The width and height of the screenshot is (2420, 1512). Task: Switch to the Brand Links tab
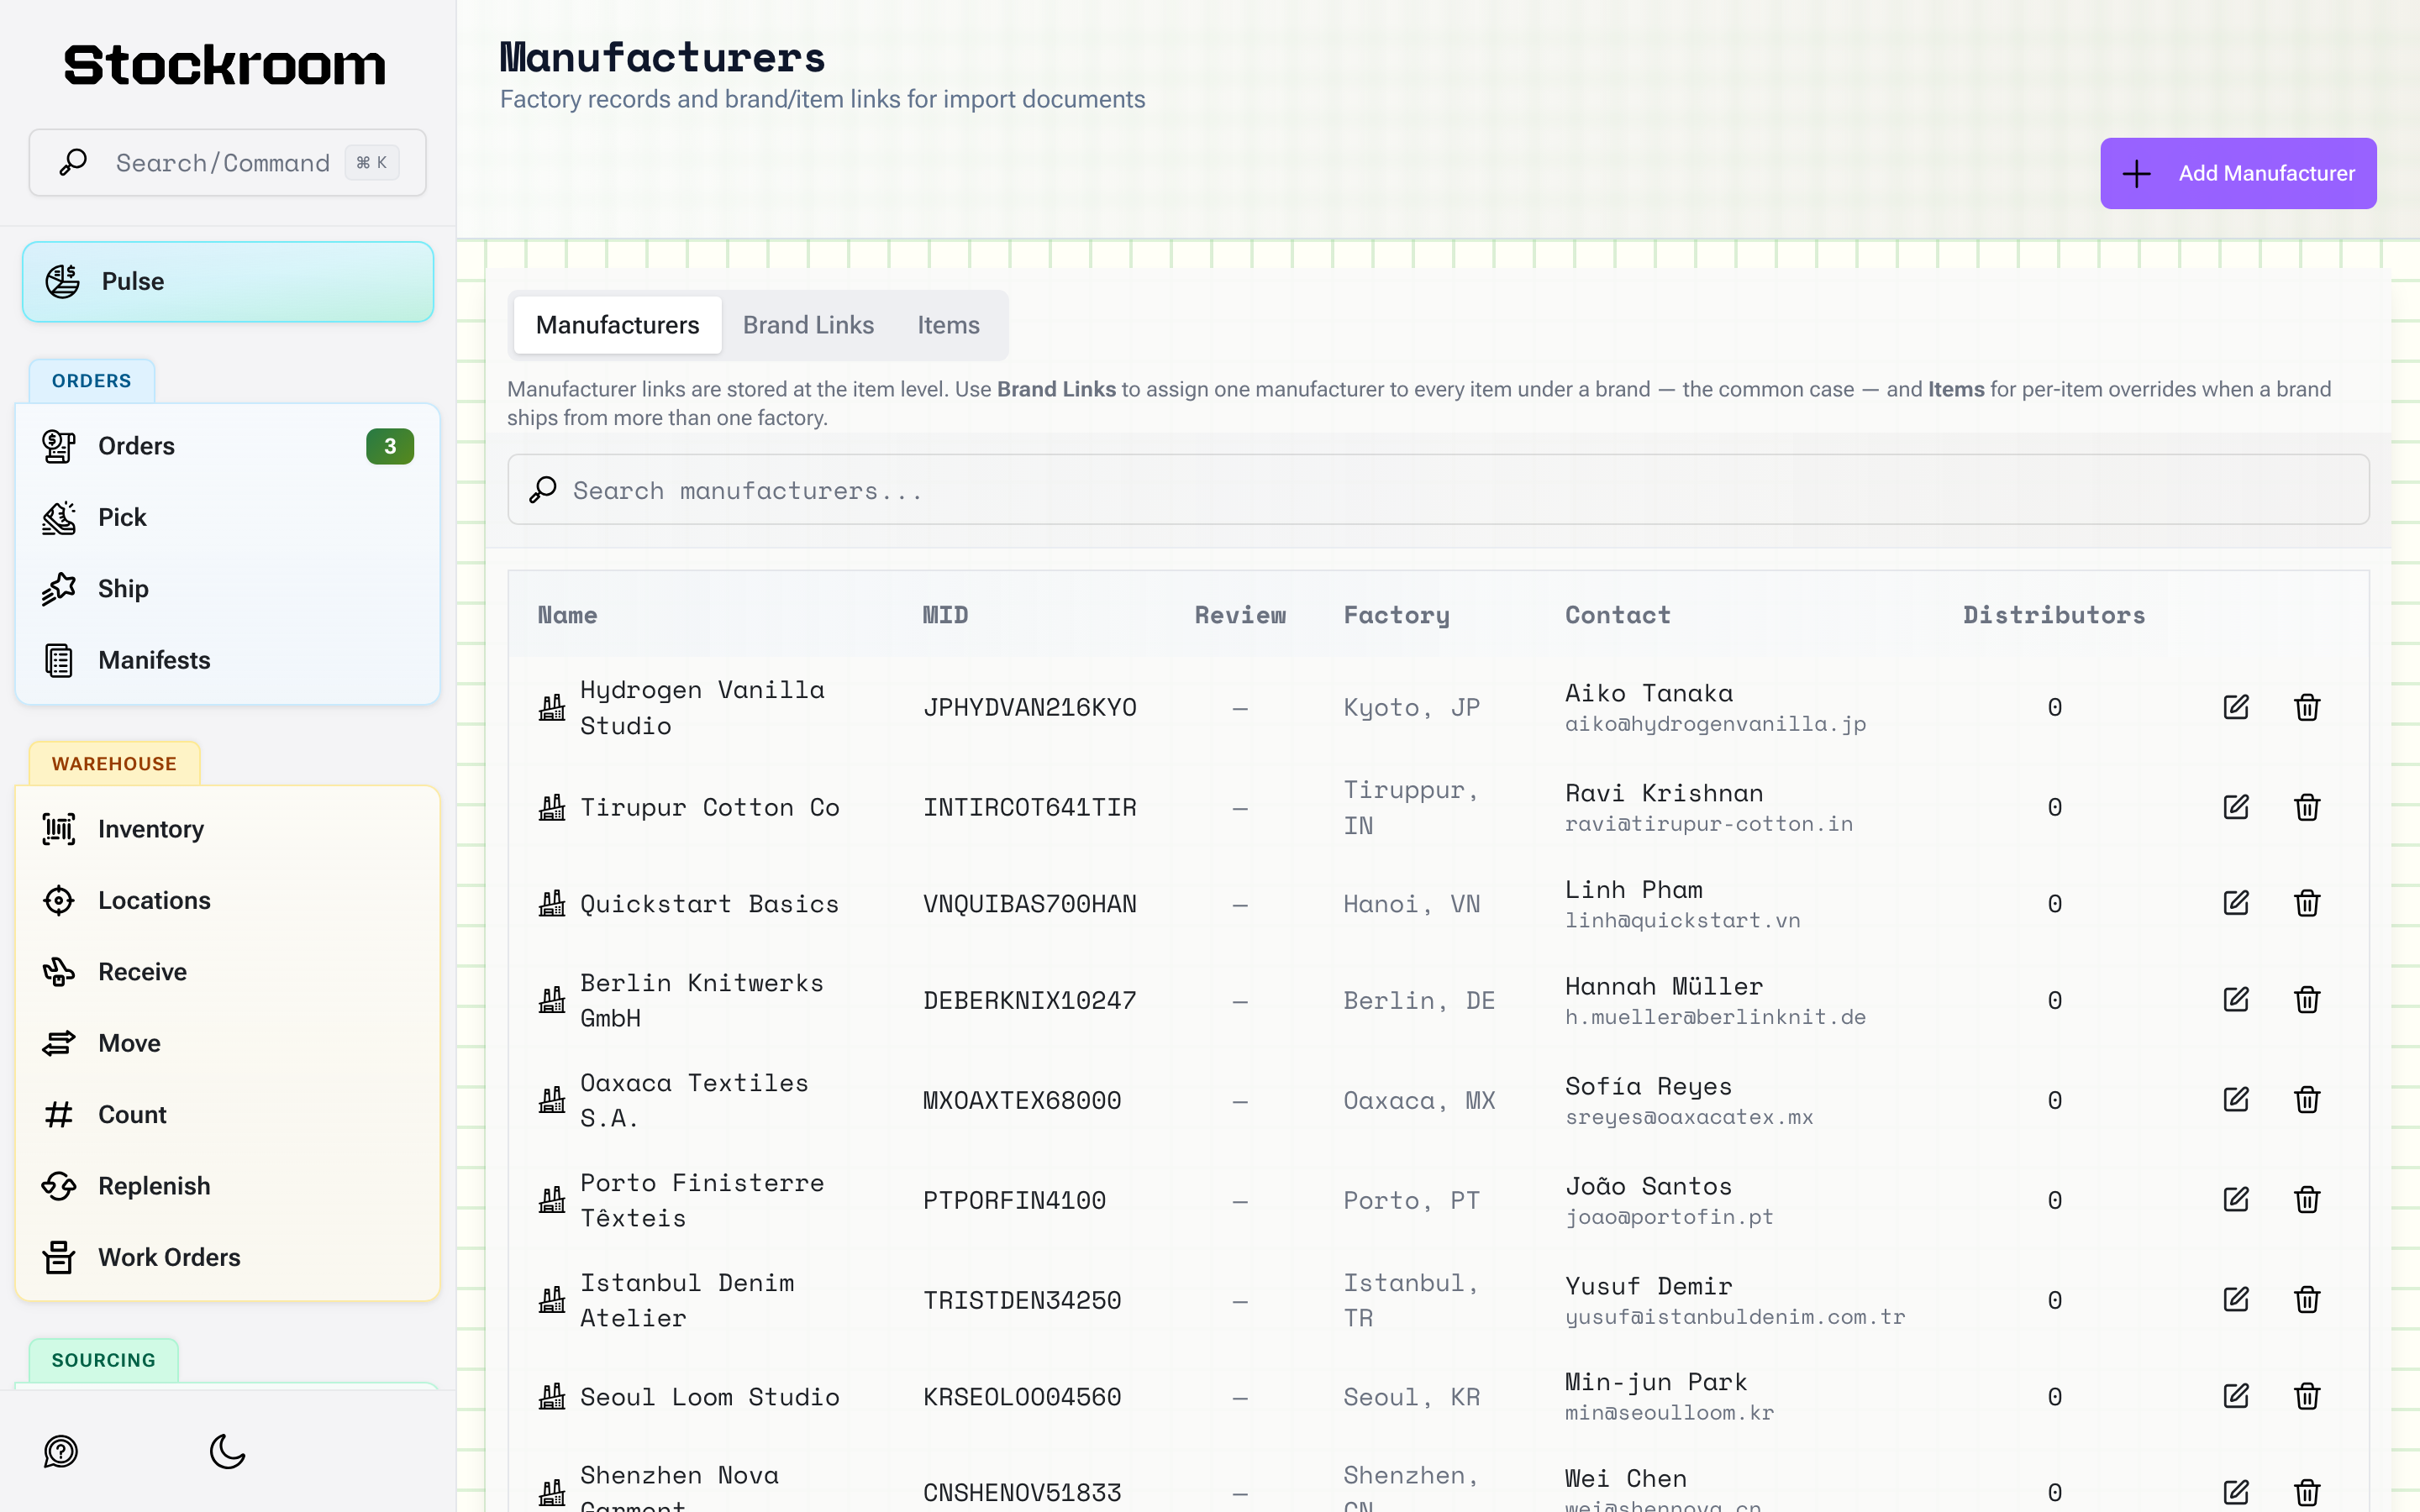click(808, 325)
